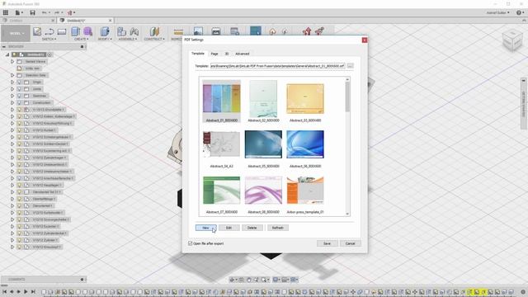Click the Assemble new component icon

click(x=121, y=31)
